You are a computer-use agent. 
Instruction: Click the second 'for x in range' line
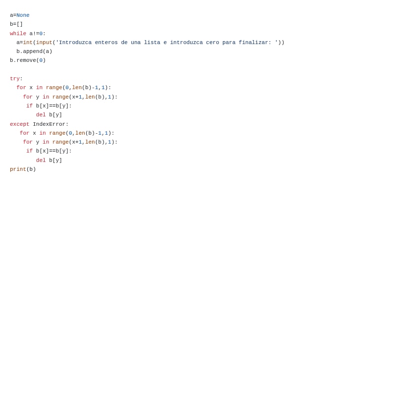pyautogui.click(x=67, y=133)
